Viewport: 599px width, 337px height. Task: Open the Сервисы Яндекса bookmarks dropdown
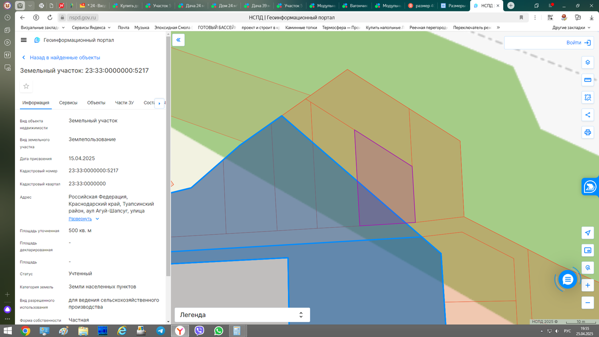coord(91,27)
